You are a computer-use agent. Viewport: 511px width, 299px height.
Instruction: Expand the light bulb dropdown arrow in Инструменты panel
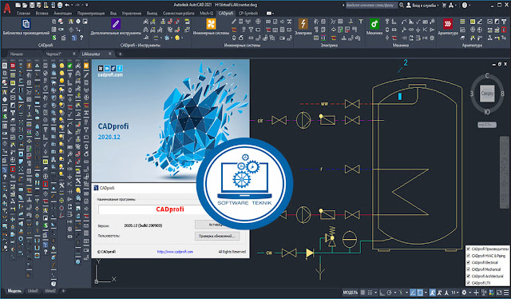(x=181, y=38)
